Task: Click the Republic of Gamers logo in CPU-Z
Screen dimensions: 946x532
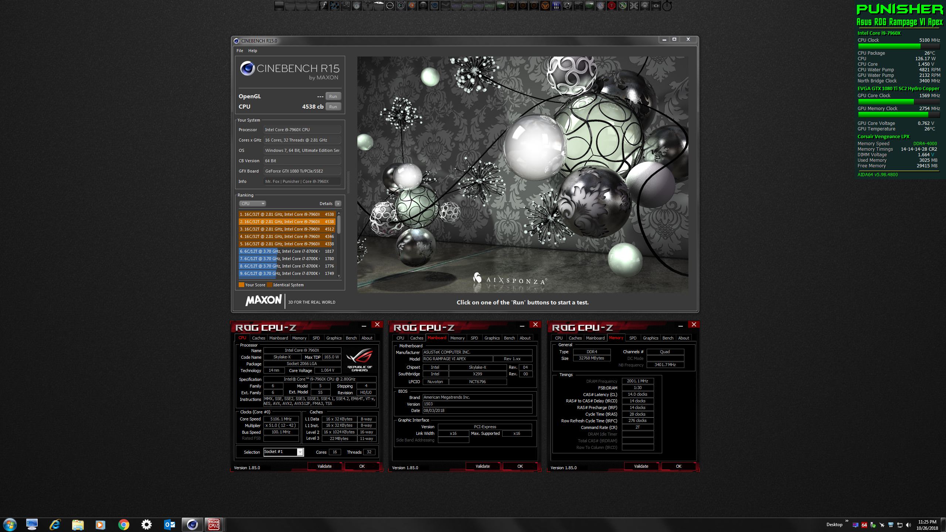Action: [x=360, y=360]
